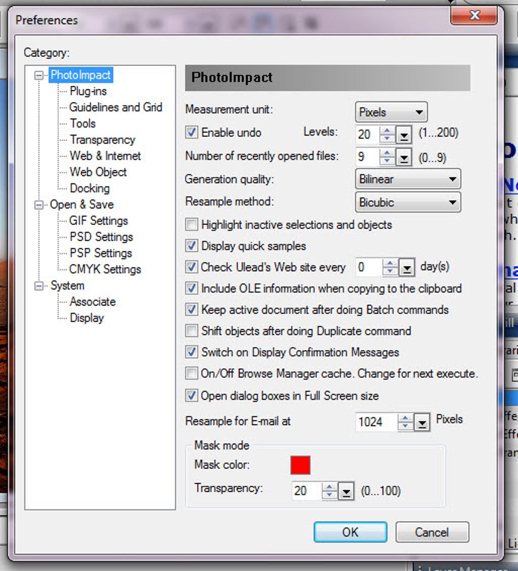
Task: Open the Generation quality dropdown
Action: click(x=408, y=179)
